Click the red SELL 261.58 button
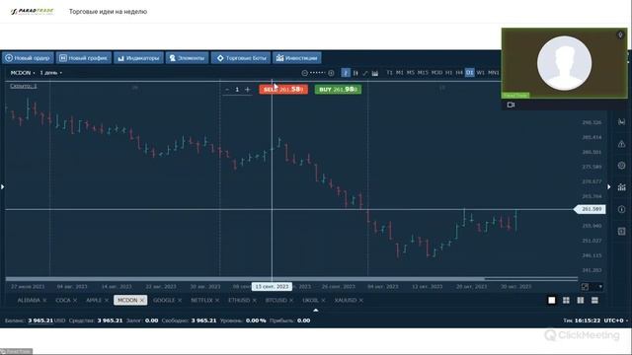This screenshot has width=632, height=355. coord(283,90)
